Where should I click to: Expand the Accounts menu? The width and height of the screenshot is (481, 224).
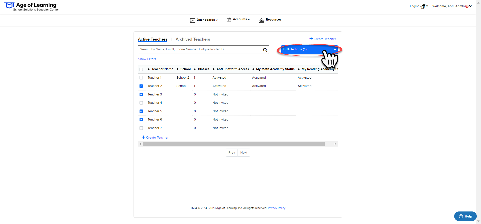241,19
